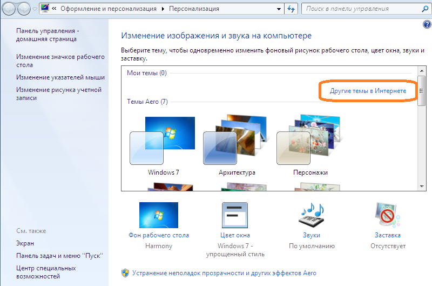Open Заставка settings link
The height and width of the screenshot is (286, 432).
388,235
